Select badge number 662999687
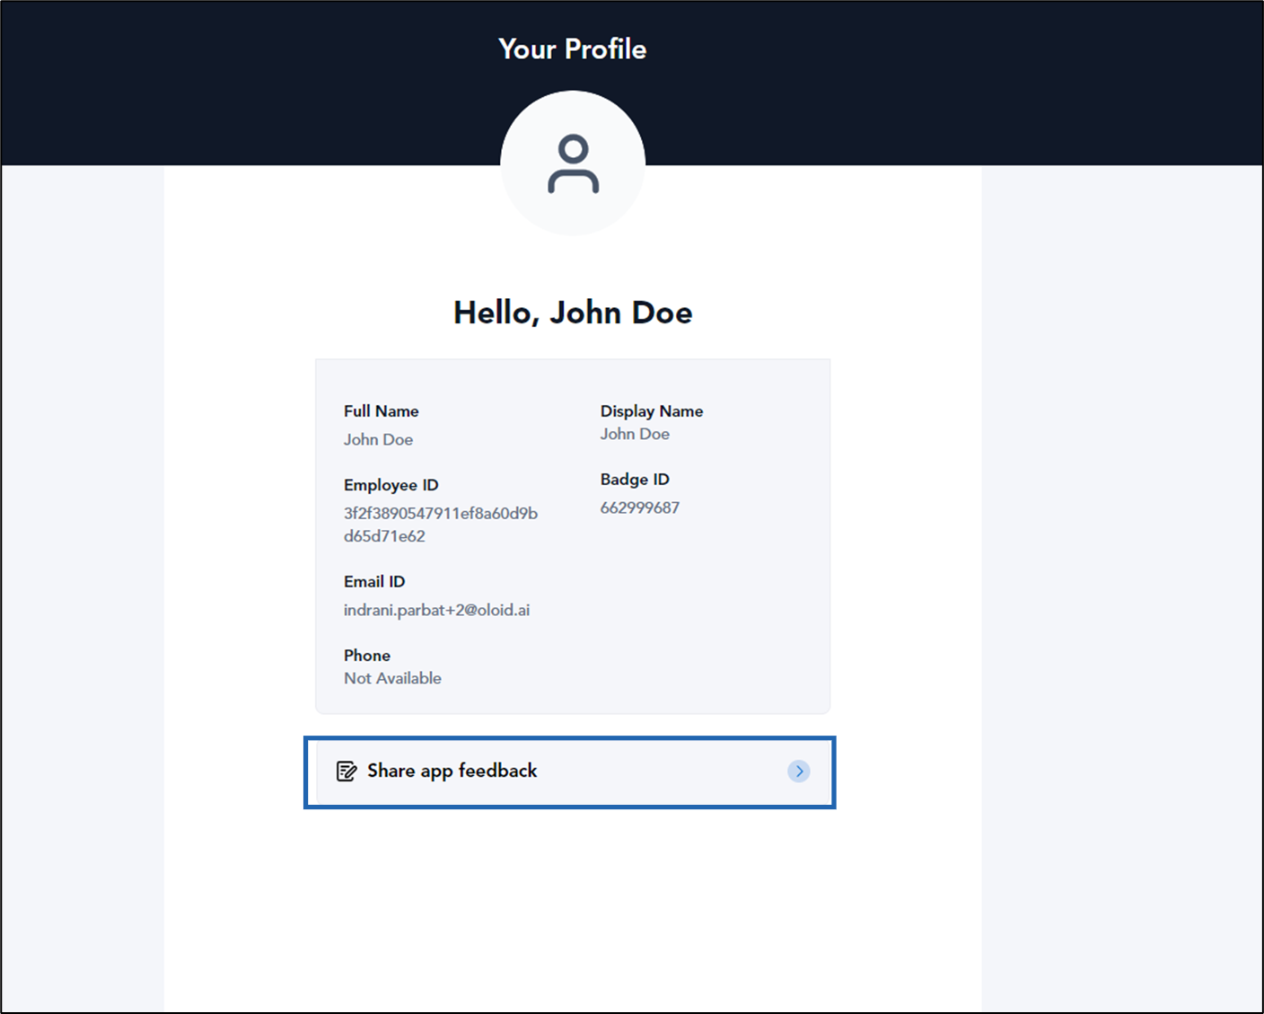 click(x=640, y=507)
